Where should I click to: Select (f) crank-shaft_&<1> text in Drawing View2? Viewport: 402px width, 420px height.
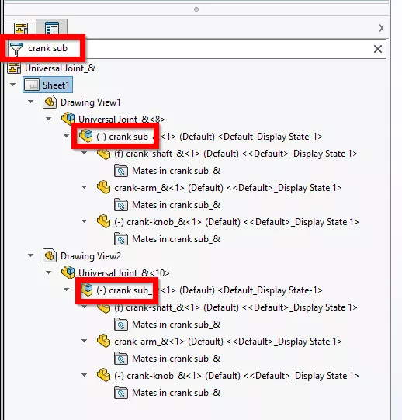[x=236, y=307]
